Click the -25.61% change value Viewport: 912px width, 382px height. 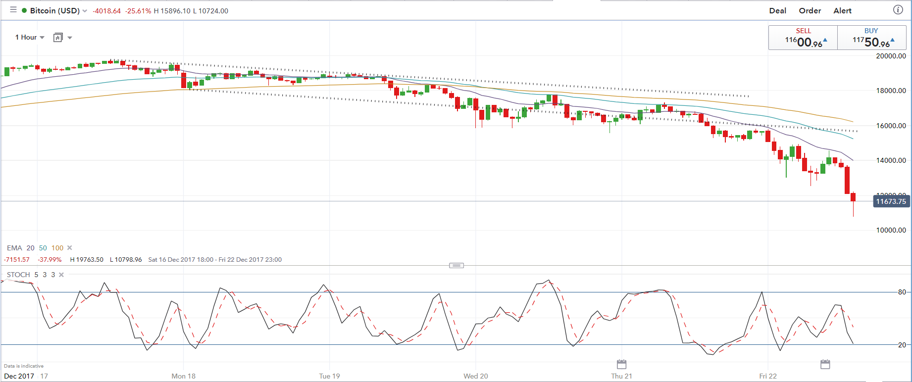(138, 11)
